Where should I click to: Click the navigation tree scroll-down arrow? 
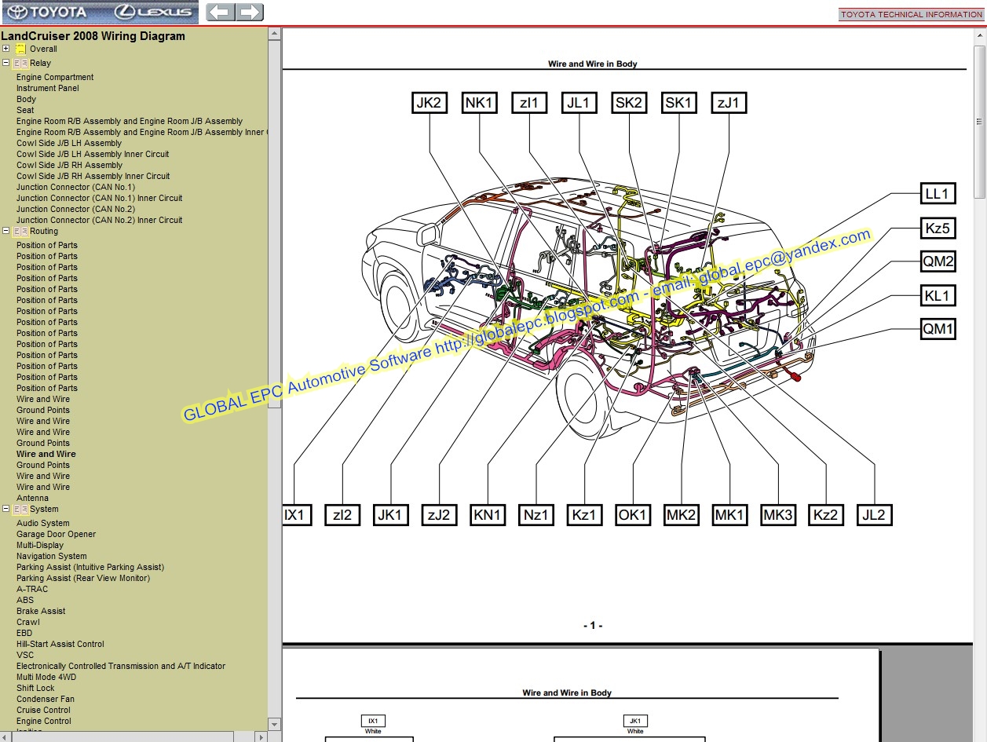point(274,724)
